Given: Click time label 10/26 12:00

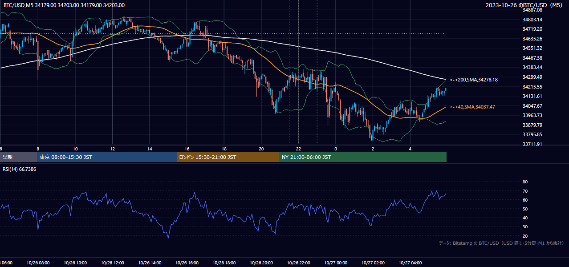Looking at the screenshot, I should pos(112,263).
